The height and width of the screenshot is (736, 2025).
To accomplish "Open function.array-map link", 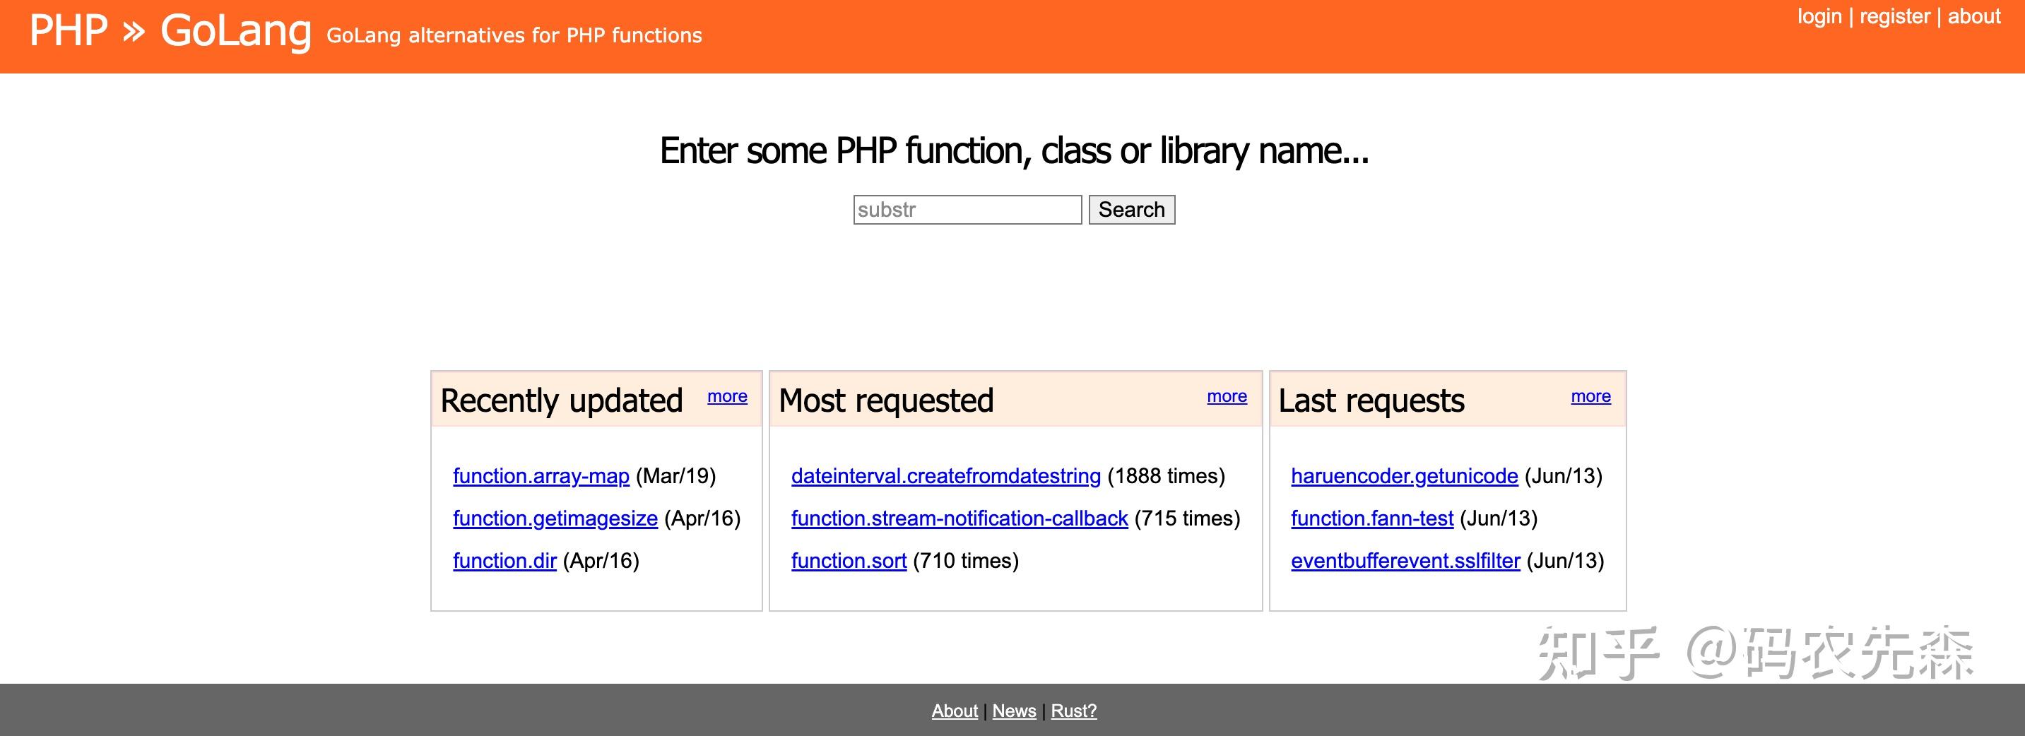I will click(541, 476).
